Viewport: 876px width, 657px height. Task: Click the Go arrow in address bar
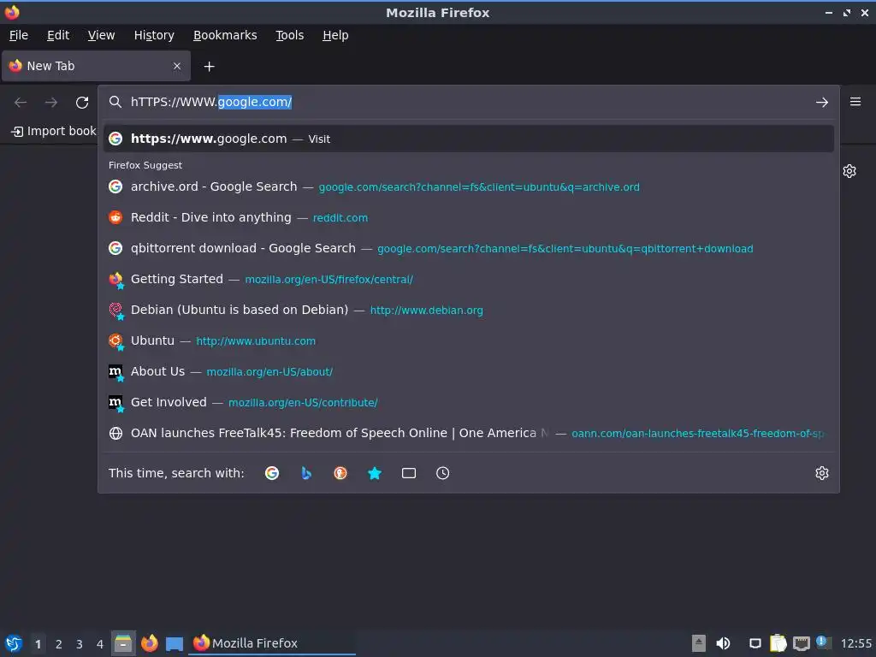click(822, 103)
